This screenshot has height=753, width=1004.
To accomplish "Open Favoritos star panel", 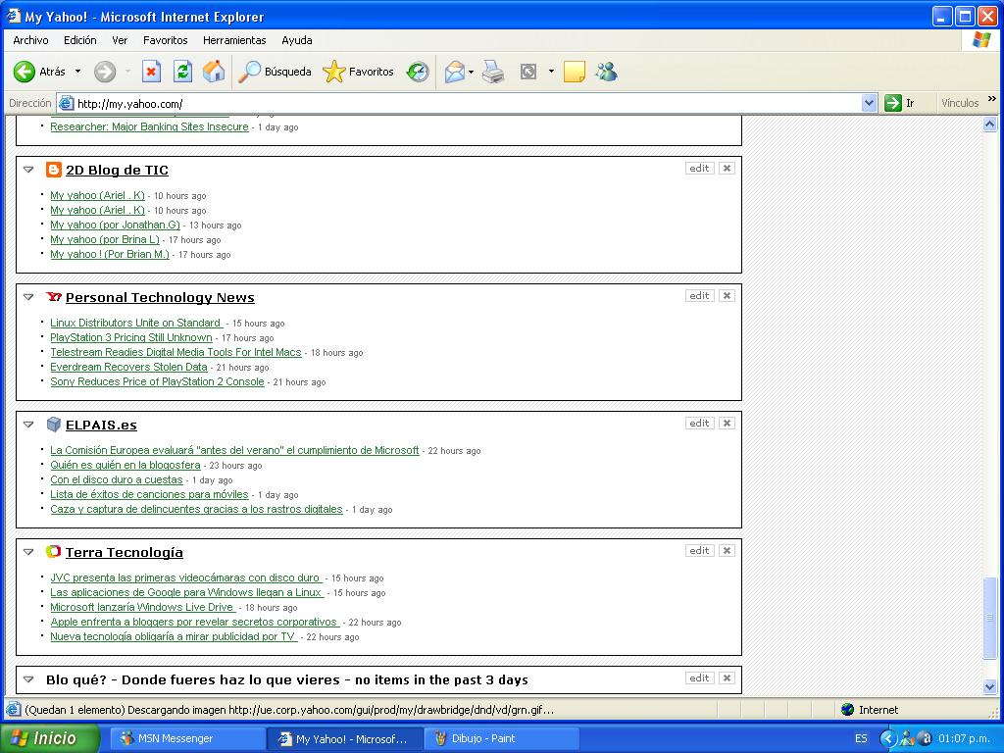I will (x=357, y=72).
